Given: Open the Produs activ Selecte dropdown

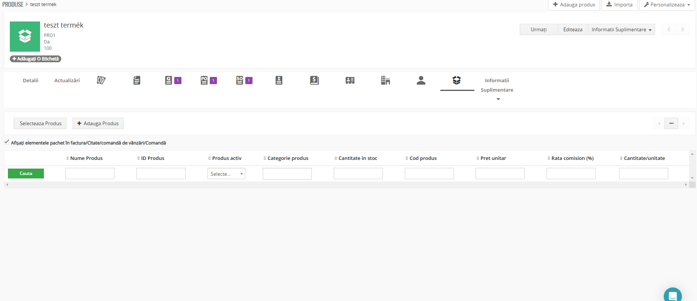Looking at the screenshot, I should 226,174.
